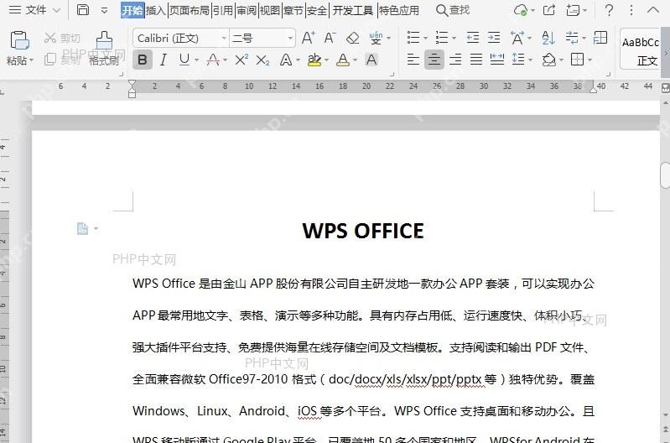Screen dimensions: 670x443
Task: Toggle underline formatting
Action: pos(184,60)
